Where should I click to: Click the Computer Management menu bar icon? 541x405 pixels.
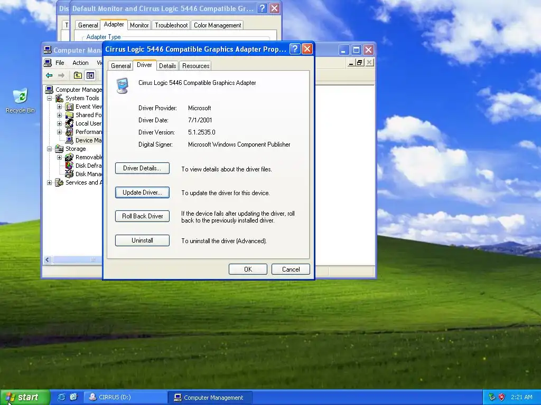tap(48, 63)
